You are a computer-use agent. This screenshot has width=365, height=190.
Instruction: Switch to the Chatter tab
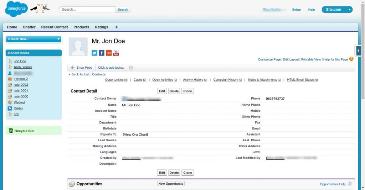tap(29, 27)
